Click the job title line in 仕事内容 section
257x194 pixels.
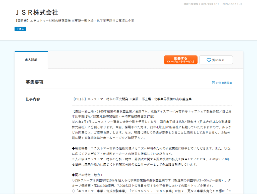coord(132,99)
